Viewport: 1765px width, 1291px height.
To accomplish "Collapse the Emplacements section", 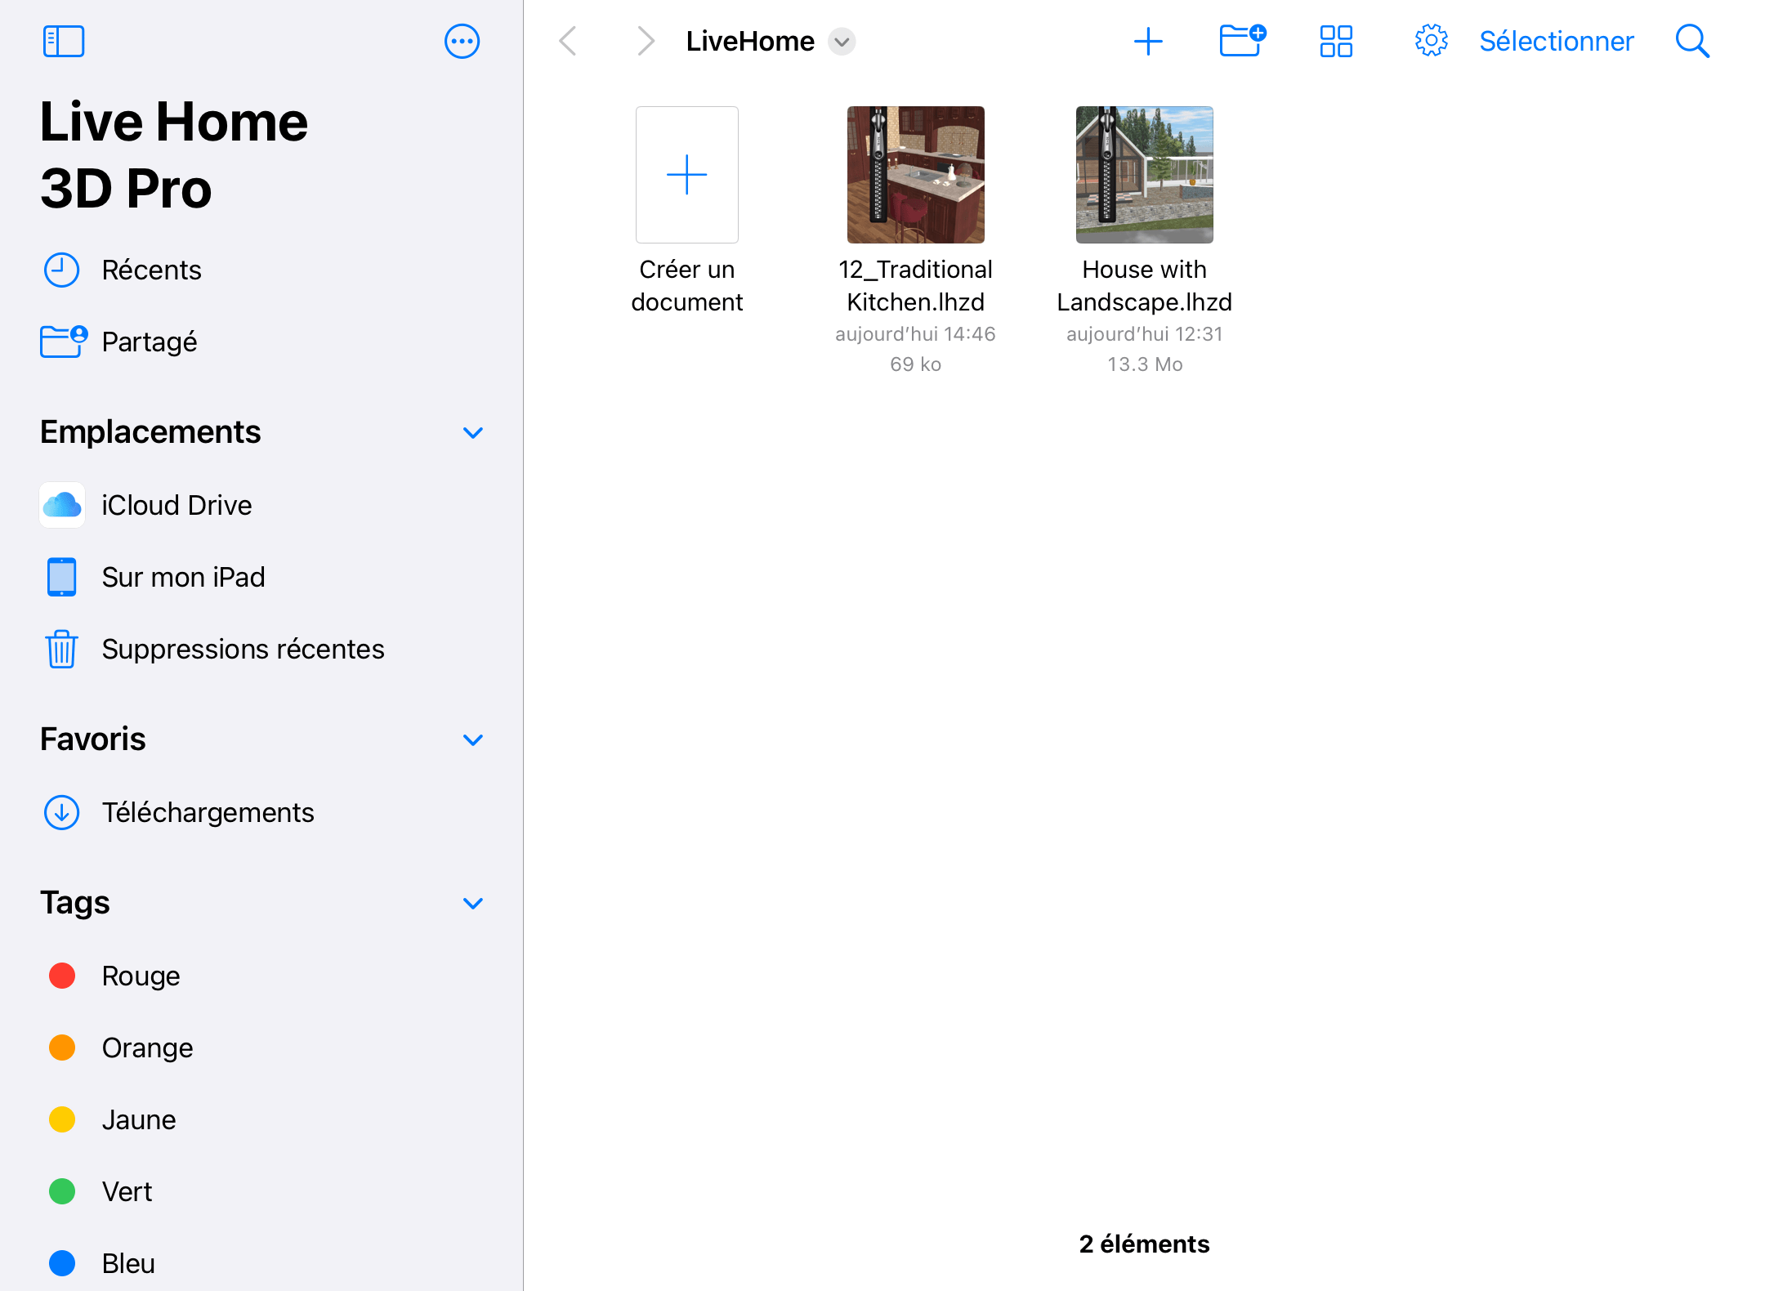I will pos(473,432).
